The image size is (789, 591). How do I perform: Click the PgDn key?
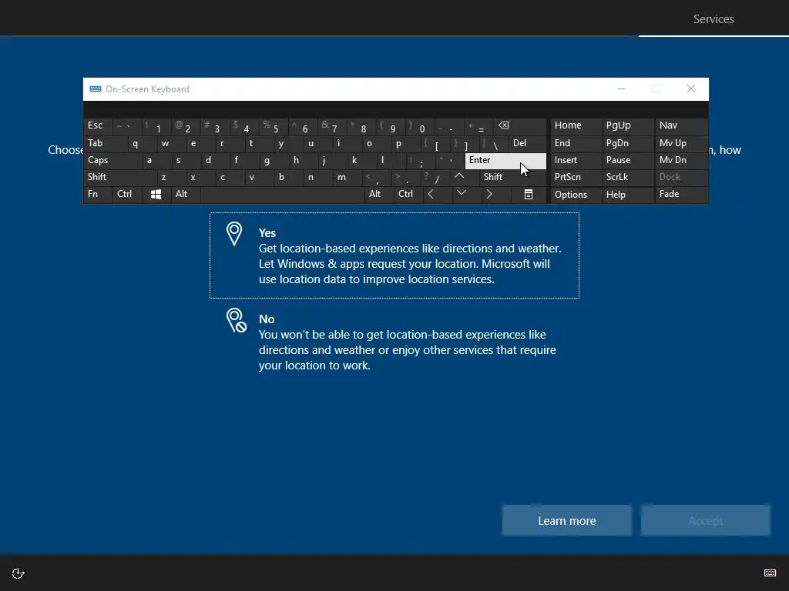pyautogui.click(x=627, y=144)
